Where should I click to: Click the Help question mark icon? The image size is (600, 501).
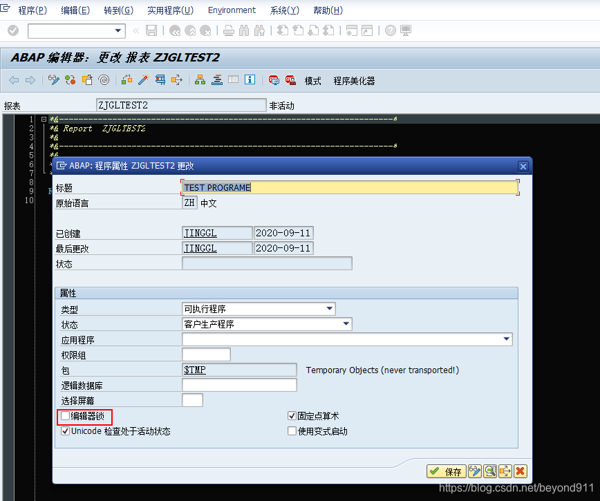tap(391, 30)
